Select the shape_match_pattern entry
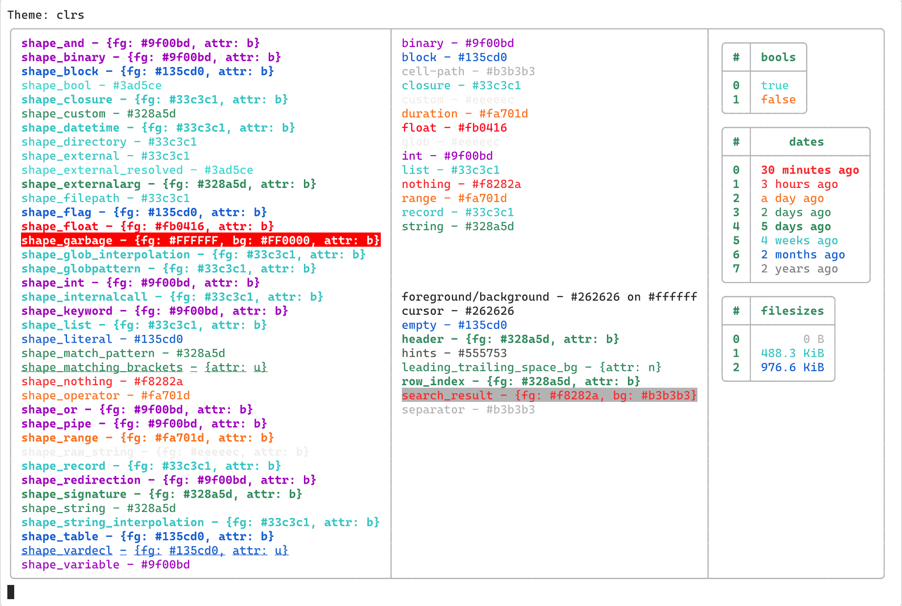The image size is (902, 606). (123, 353)
